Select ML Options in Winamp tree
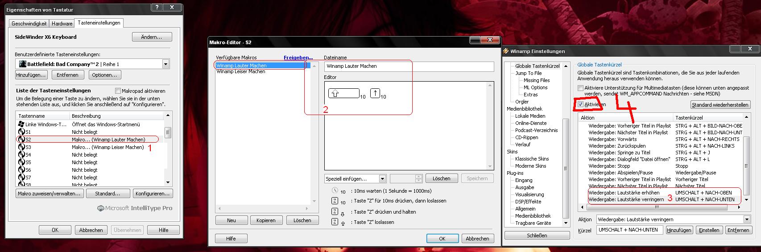 (535, 87)
